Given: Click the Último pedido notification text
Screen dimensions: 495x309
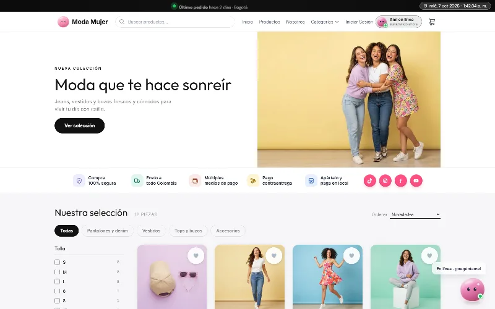Looking at the screenshot, I should (x=213, y=7).
